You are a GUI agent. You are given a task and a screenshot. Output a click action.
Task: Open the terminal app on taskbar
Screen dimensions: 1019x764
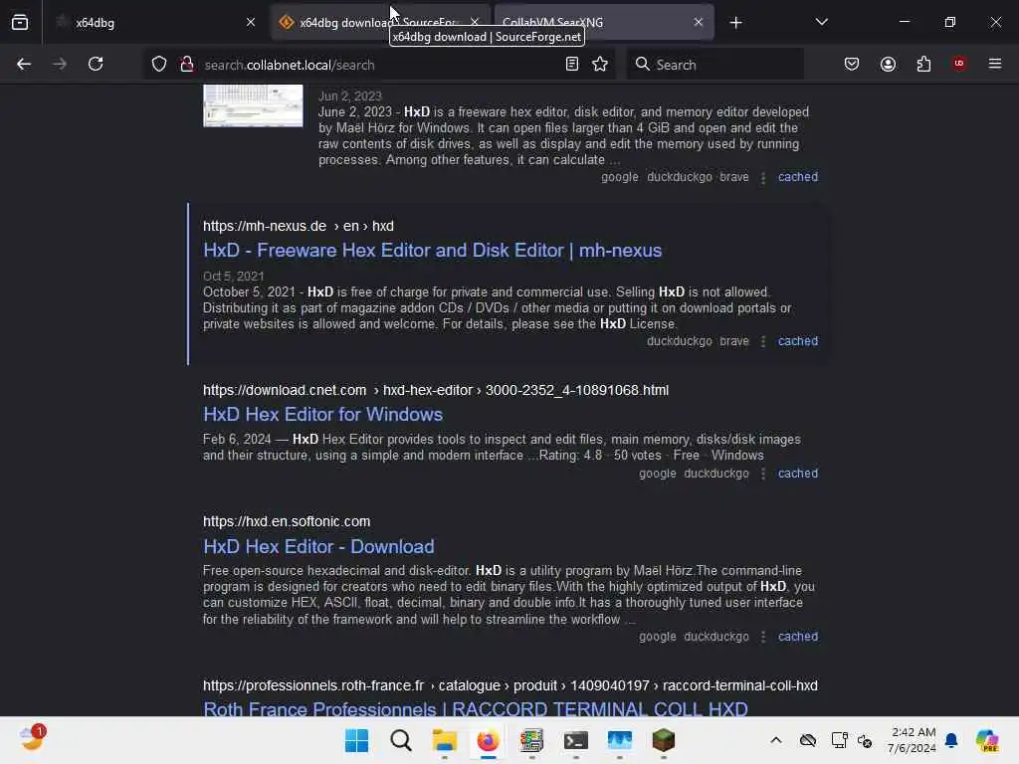(576, 740)
